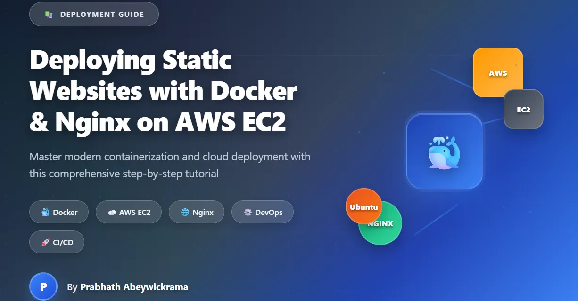Image resolution: width=578 pixels, height=301 pixels.
Task: Click the article title heading
Action: 163,91
